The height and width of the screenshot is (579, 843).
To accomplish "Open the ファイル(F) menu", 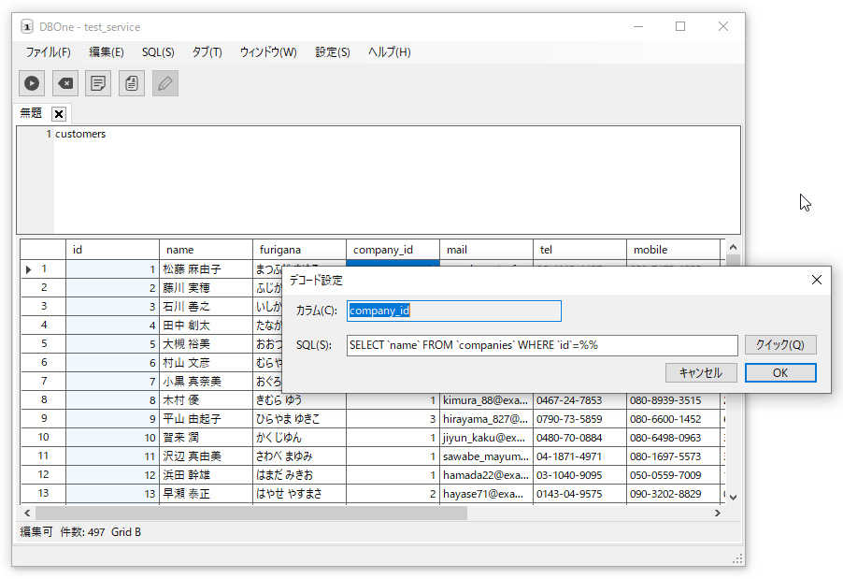I will coord(48,52).
